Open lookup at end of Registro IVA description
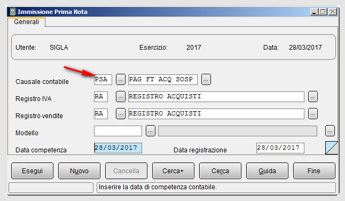345x201 pixels. [312, 97]
